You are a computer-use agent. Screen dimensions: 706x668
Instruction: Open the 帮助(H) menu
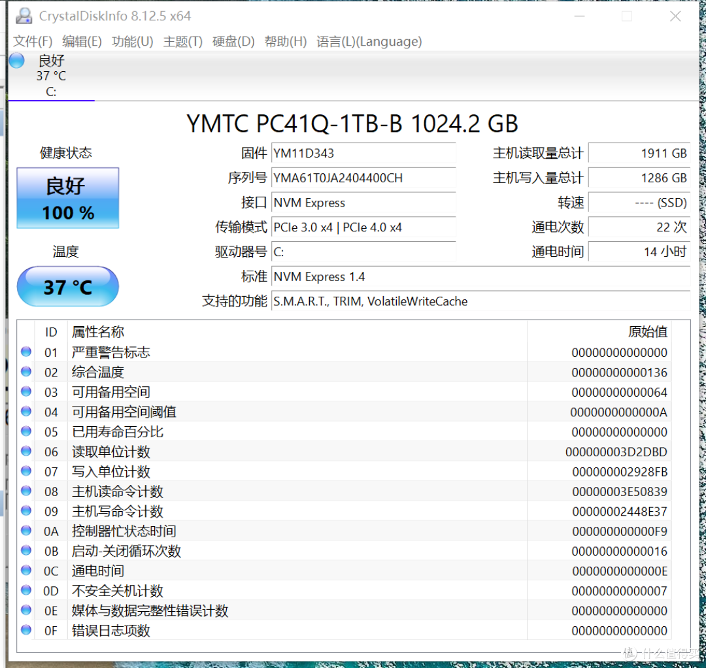point(285,41)
